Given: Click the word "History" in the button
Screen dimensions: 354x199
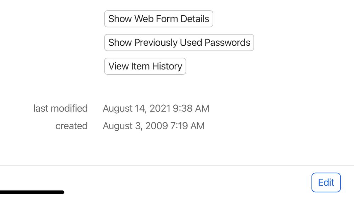Looking at the screenshot, I should (x=167, y=66).
